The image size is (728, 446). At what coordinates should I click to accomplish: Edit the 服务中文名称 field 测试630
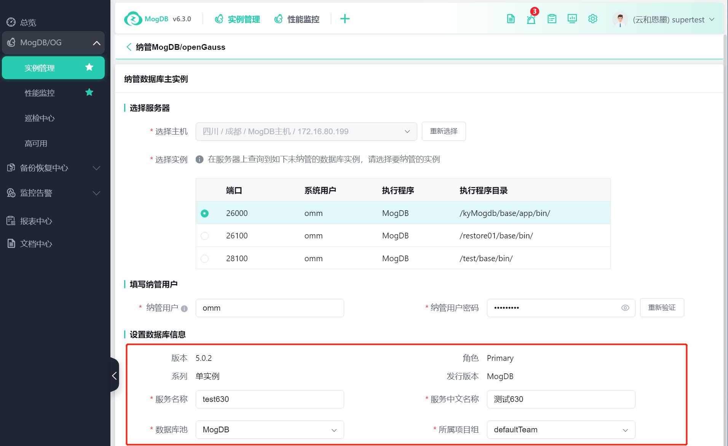click(x=561, y=399)
